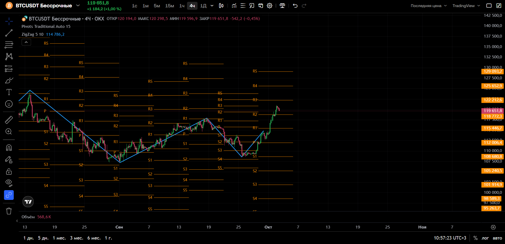
Task: Open the emoji icons tool
Action: click(9, 104)
